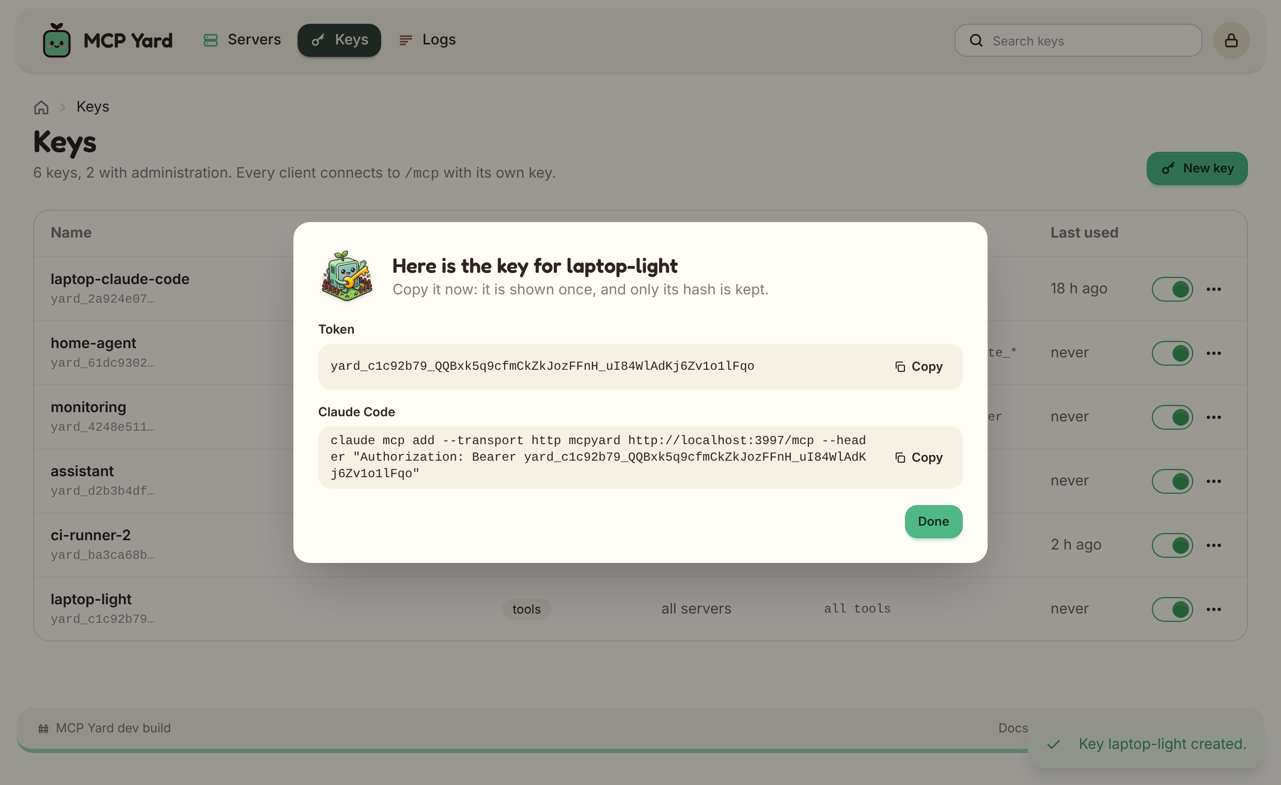The height and width of the screenshot is (785, 1281).
Task: Click 'all tools' in laptop-light row
Action: coord(857,608)
